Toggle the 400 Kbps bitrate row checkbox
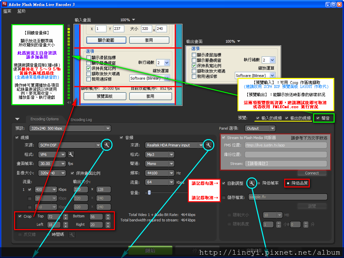 [30, 189]
